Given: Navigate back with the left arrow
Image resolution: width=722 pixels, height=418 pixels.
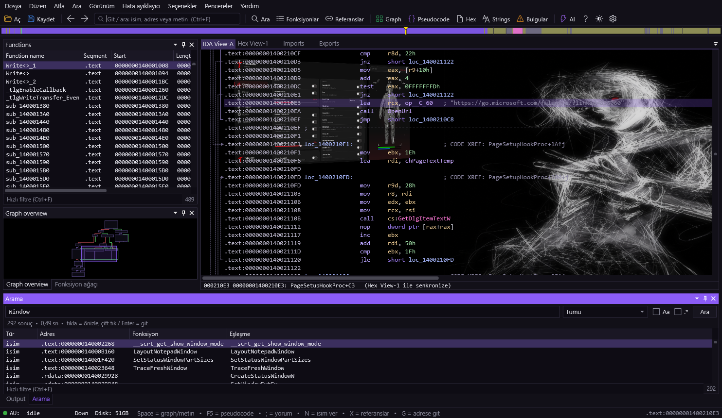Looking at the screenshot, I should (x=71, y=19).
